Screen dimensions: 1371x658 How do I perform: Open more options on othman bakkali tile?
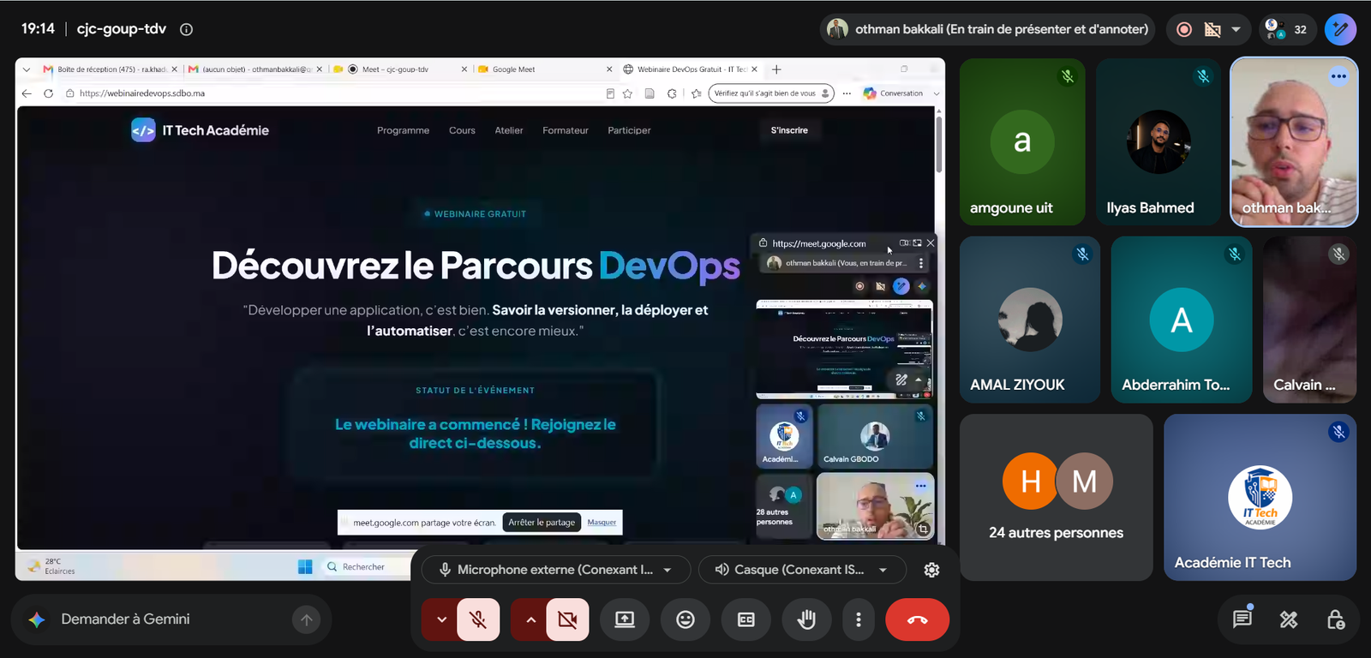(1338, 76)
